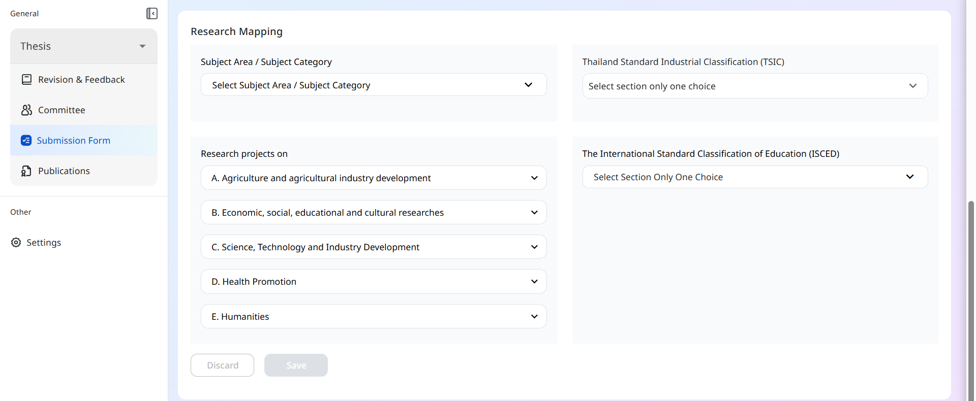This screenshot has height=401, width=976.
Task: Click the Committee people icon
Action: point(26,110)
